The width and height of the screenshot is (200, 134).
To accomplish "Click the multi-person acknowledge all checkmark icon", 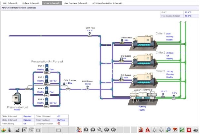I will point(162,130).
